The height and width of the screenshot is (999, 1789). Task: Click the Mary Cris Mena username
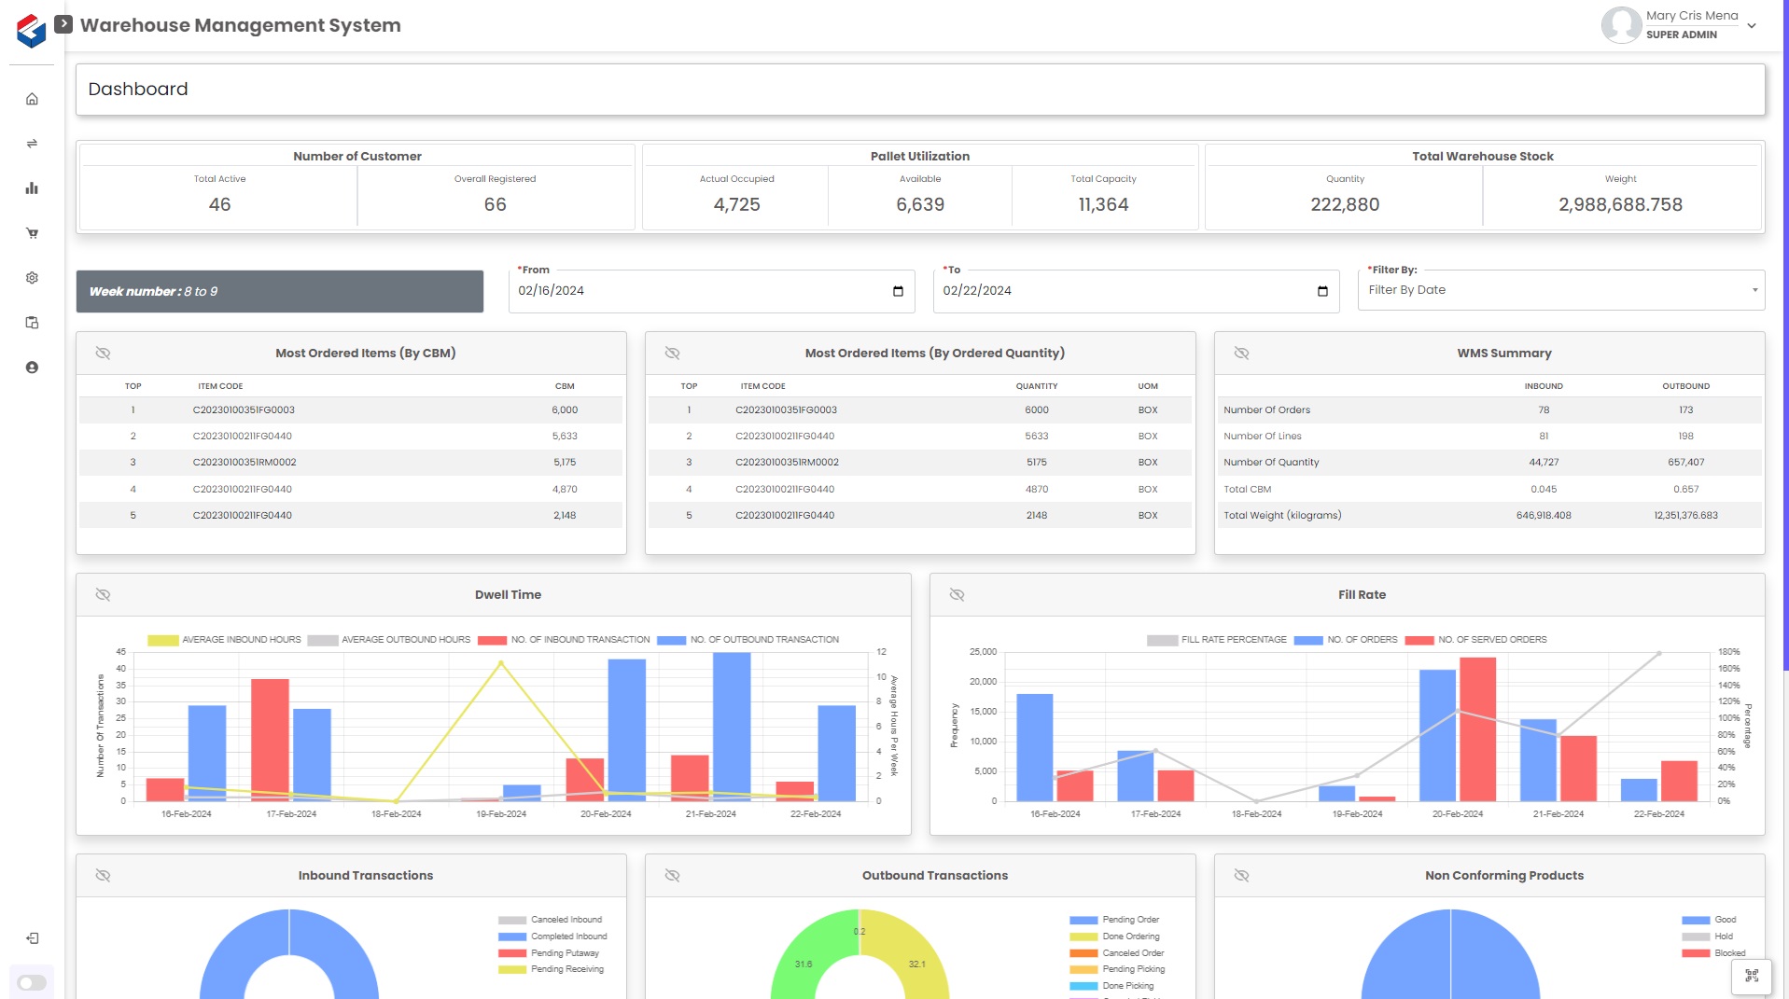tap(1692, 16)
